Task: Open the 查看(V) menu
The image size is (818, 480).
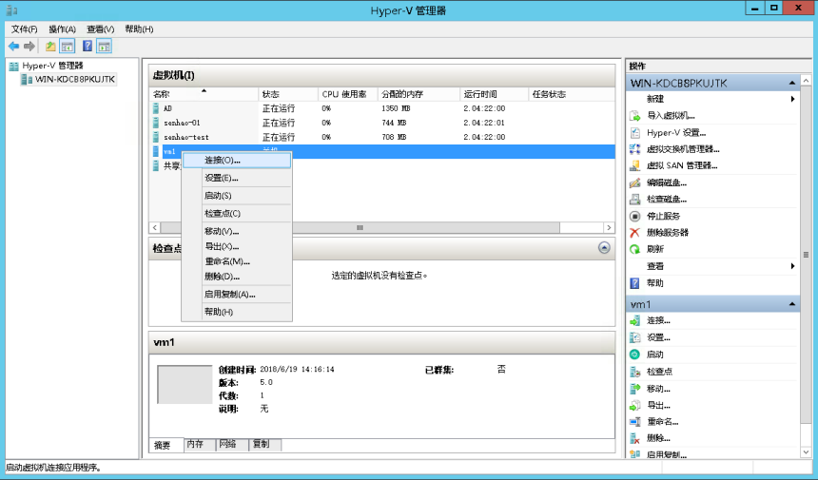Action: [x=100, y=29]
